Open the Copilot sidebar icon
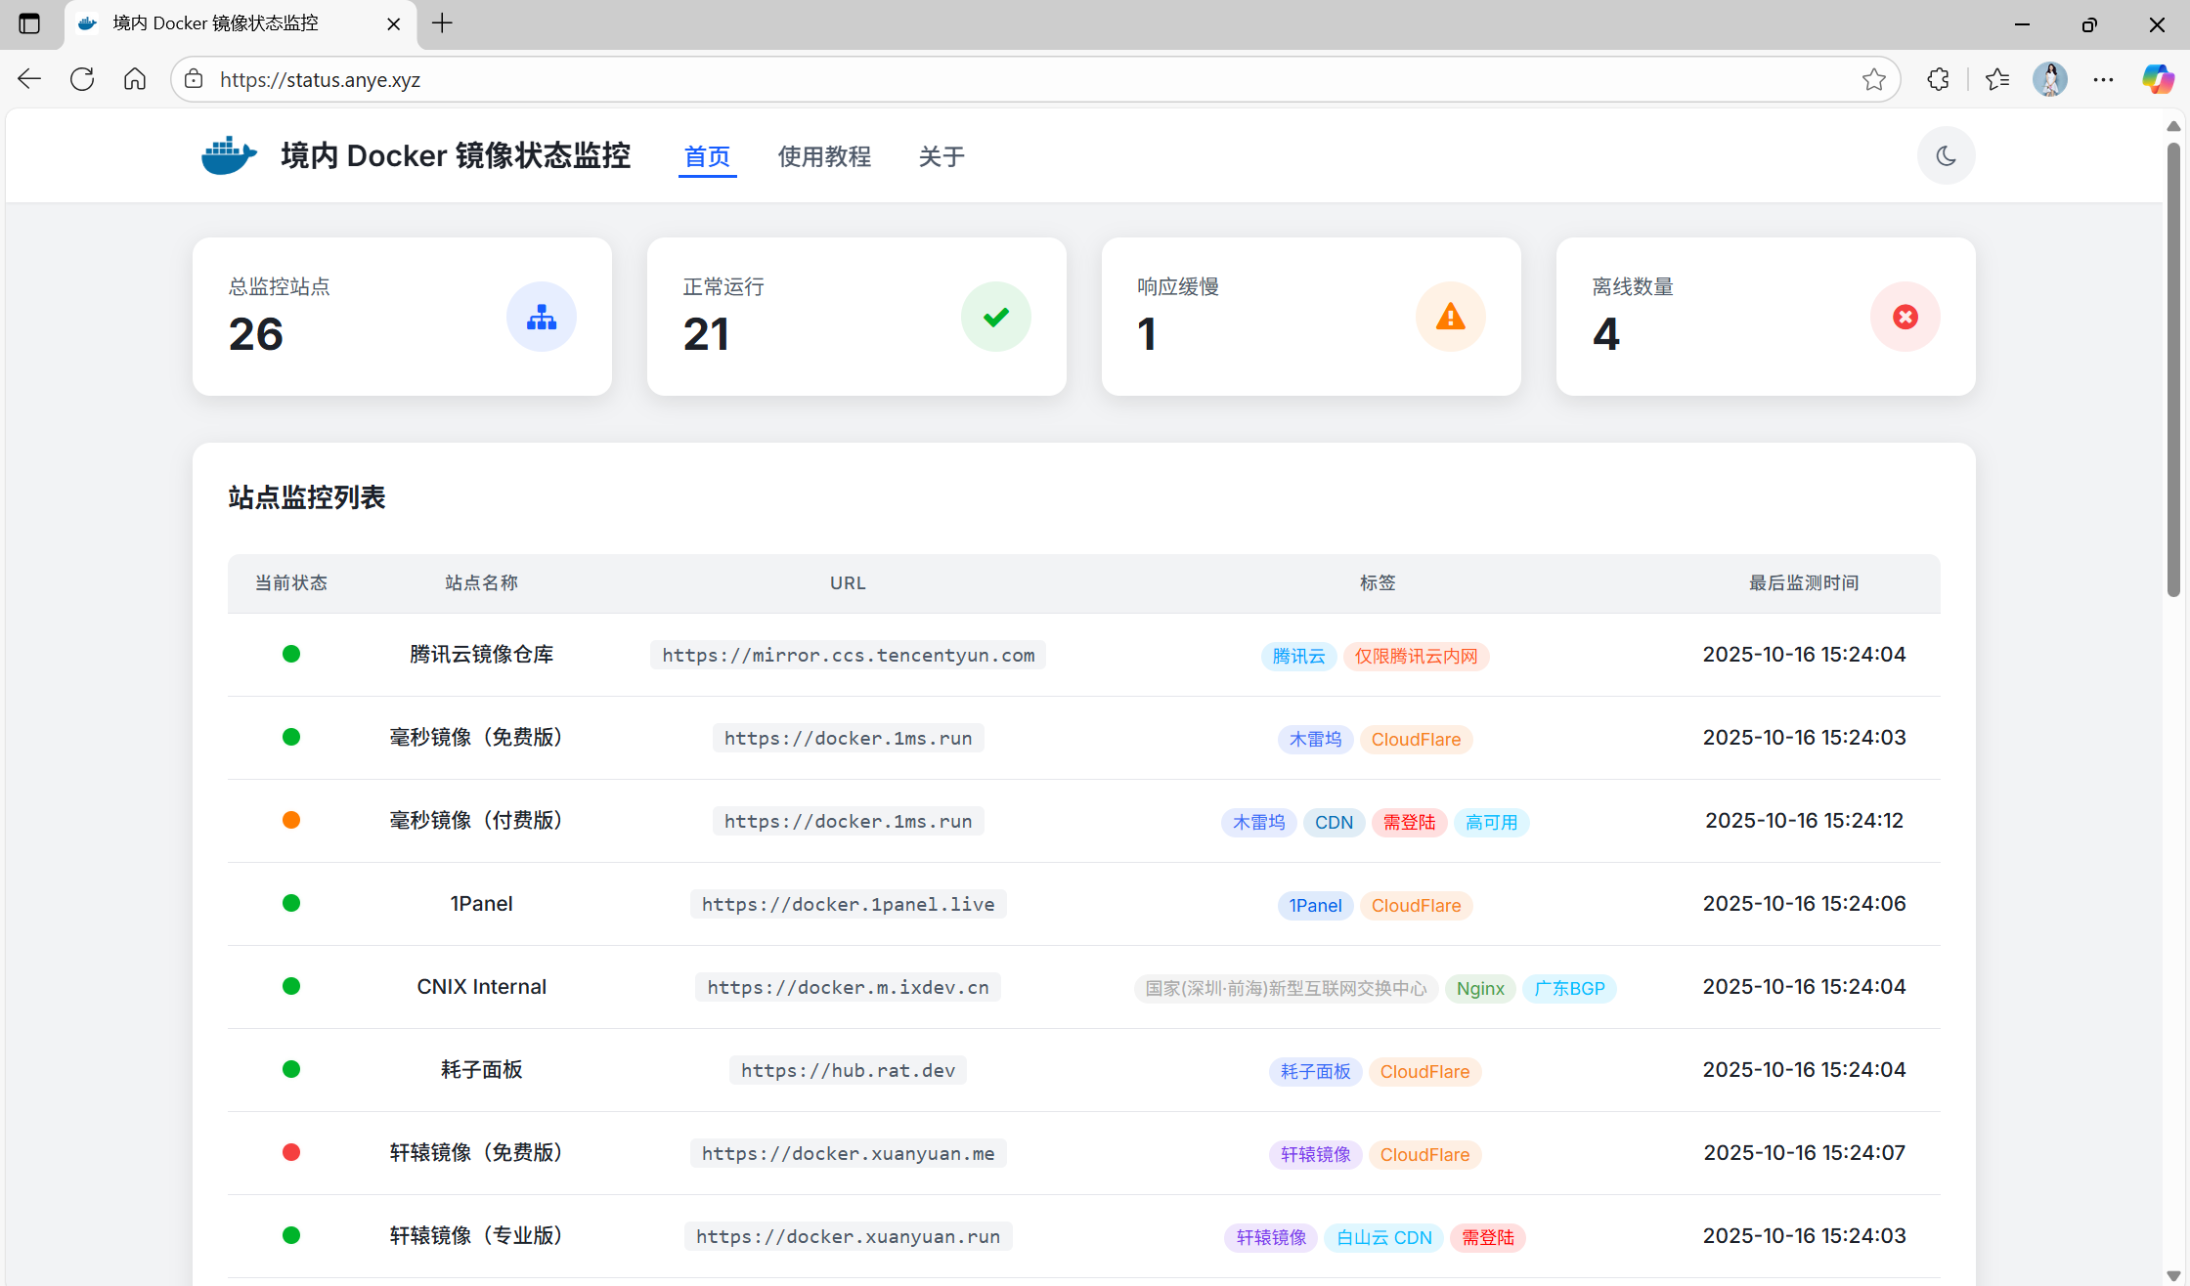 (x=2158, y=79)
